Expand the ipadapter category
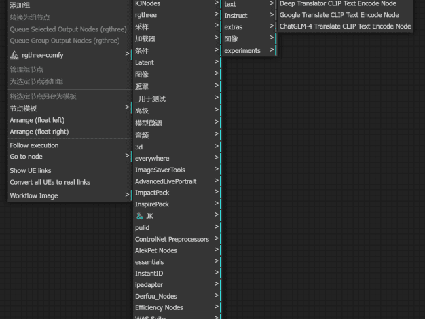The height and width of the screenshot is (319, 425). tap(177, 284)
